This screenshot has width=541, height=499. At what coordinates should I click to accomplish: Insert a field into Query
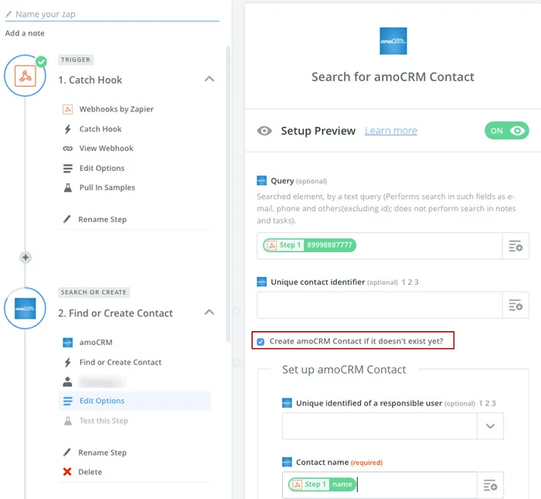[x=515, y=246]
